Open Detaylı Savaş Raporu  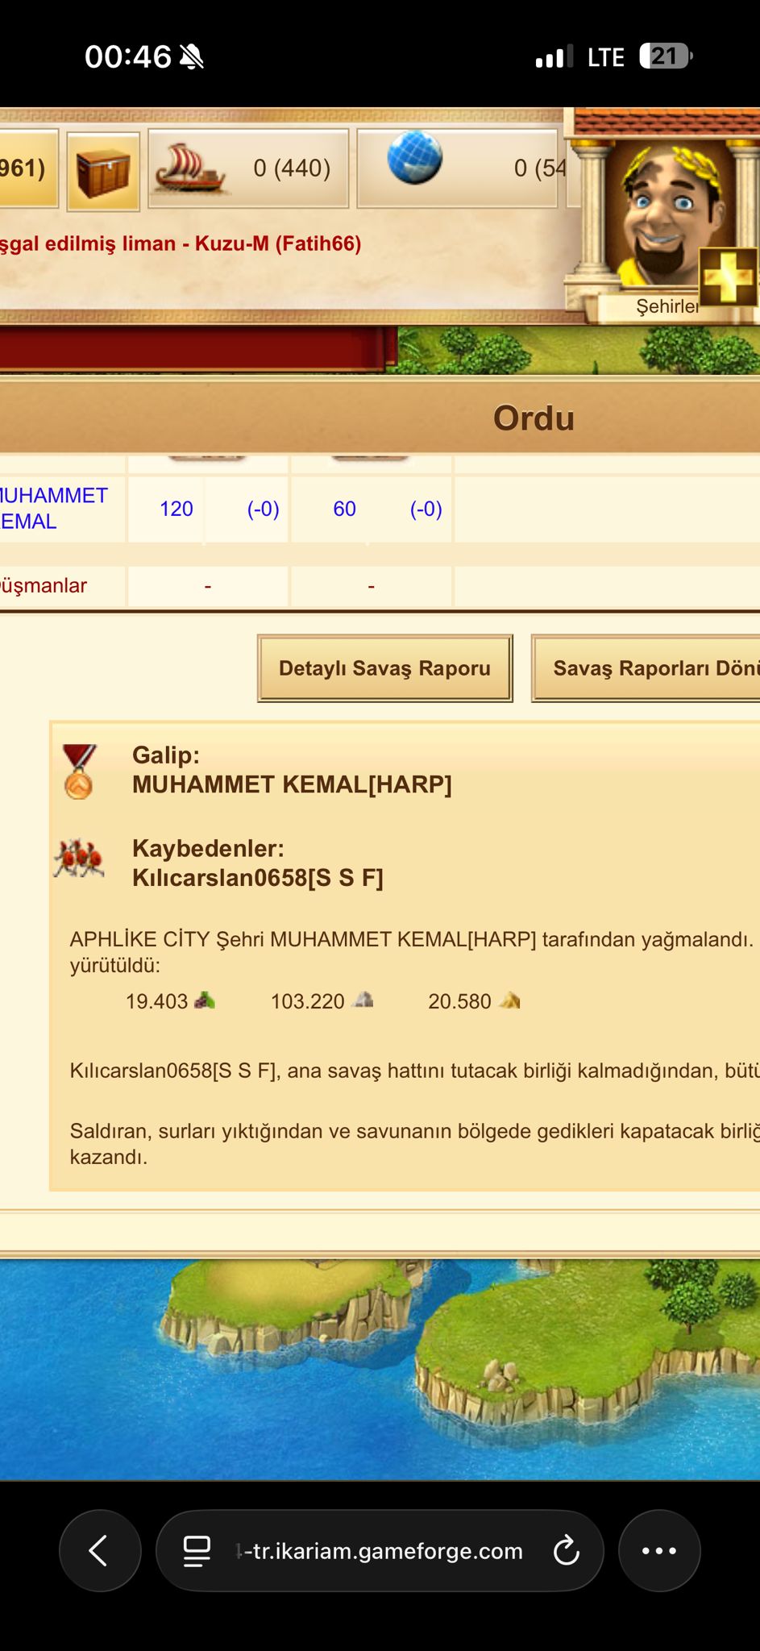coord(385,668)
